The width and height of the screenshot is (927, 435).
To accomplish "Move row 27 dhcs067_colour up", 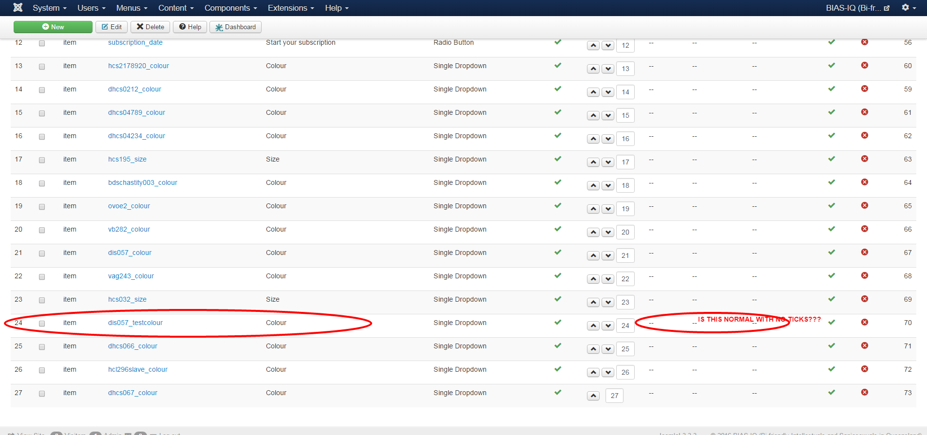I will (x=593, y=396).
